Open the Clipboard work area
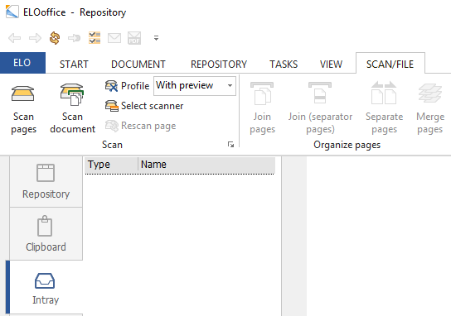Image resolution: width=451 pixels, height=316 pixels. [46, 234]
